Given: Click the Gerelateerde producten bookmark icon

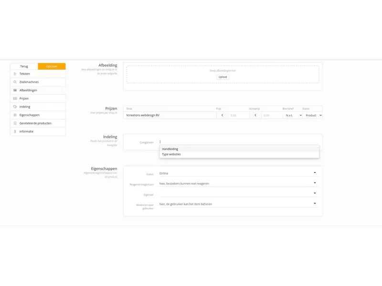Looking at the screenshot, I should click(x=15, y=123).
